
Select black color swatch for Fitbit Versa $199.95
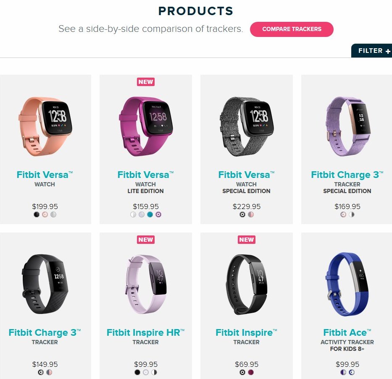[37, 214]
